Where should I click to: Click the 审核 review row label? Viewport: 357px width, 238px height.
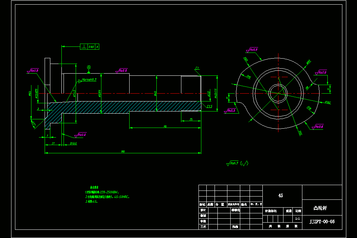[x=203, y=221]
